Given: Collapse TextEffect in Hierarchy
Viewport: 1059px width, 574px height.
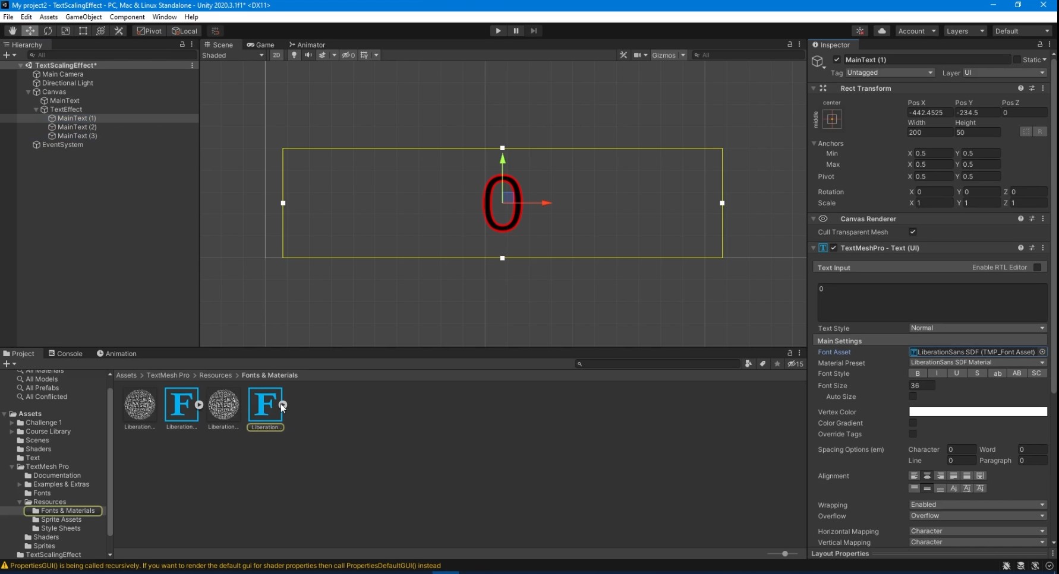Looking at the screenshot, I should click(x=36, y=110).
